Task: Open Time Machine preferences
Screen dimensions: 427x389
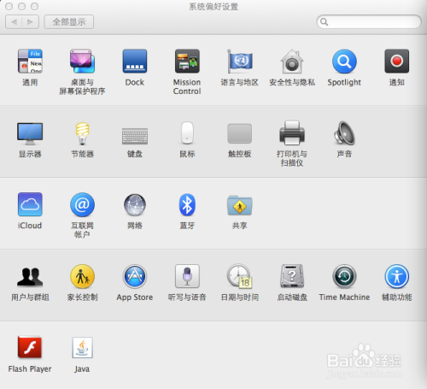Action: pyautogui.click(x=344, y=276)
